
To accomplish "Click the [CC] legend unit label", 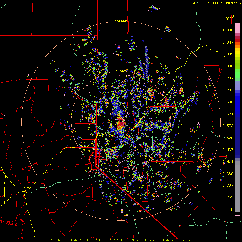I will 229,19.
